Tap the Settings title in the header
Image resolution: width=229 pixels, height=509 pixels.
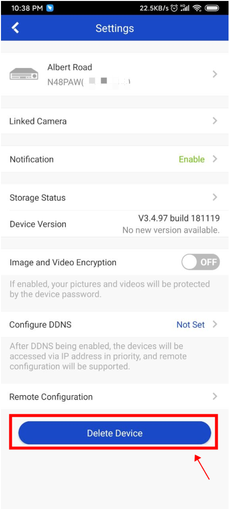[114, 28]
